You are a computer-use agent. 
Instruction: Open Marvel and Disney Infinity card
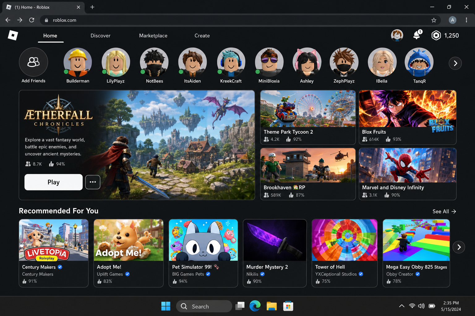coord(408,174)
